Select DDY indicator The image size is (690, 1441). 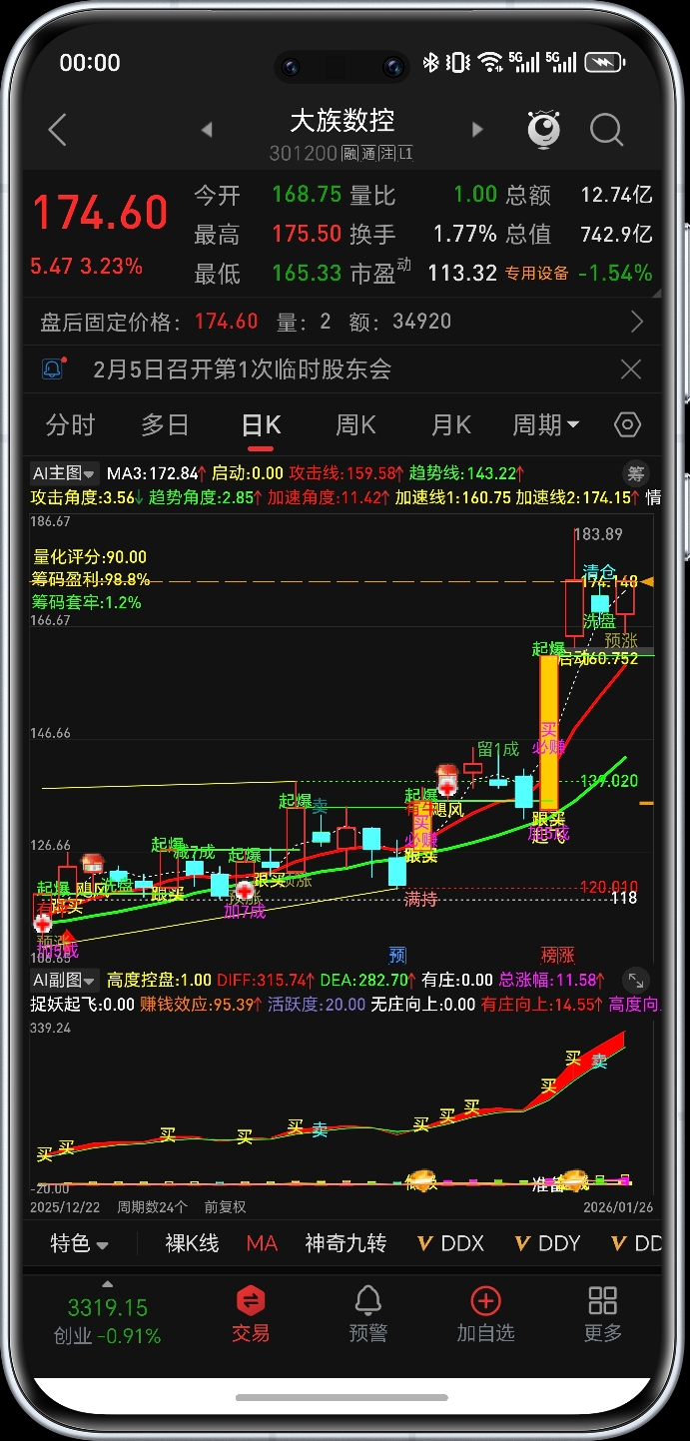pyautogui.click(x=547, y=1243)
